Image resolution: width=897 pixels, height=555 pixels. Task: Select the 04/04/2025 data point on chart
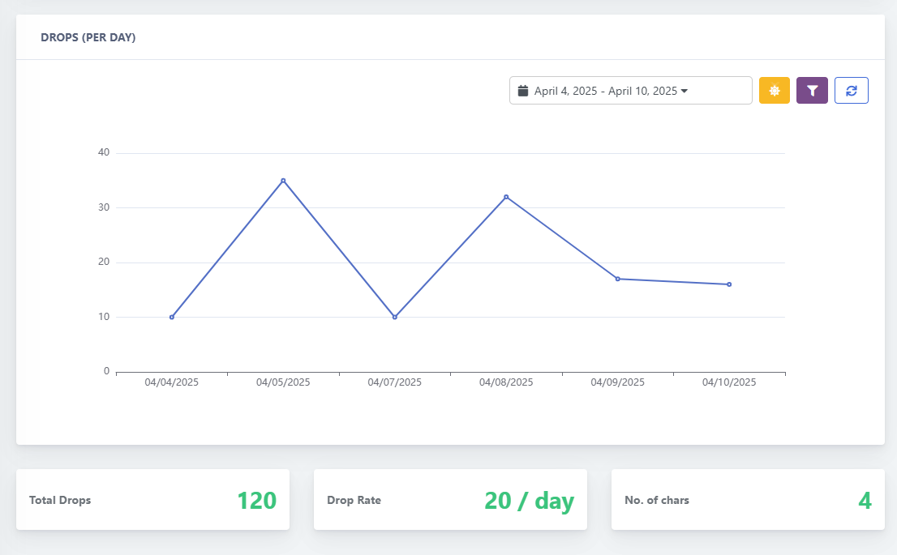(172, 317)
